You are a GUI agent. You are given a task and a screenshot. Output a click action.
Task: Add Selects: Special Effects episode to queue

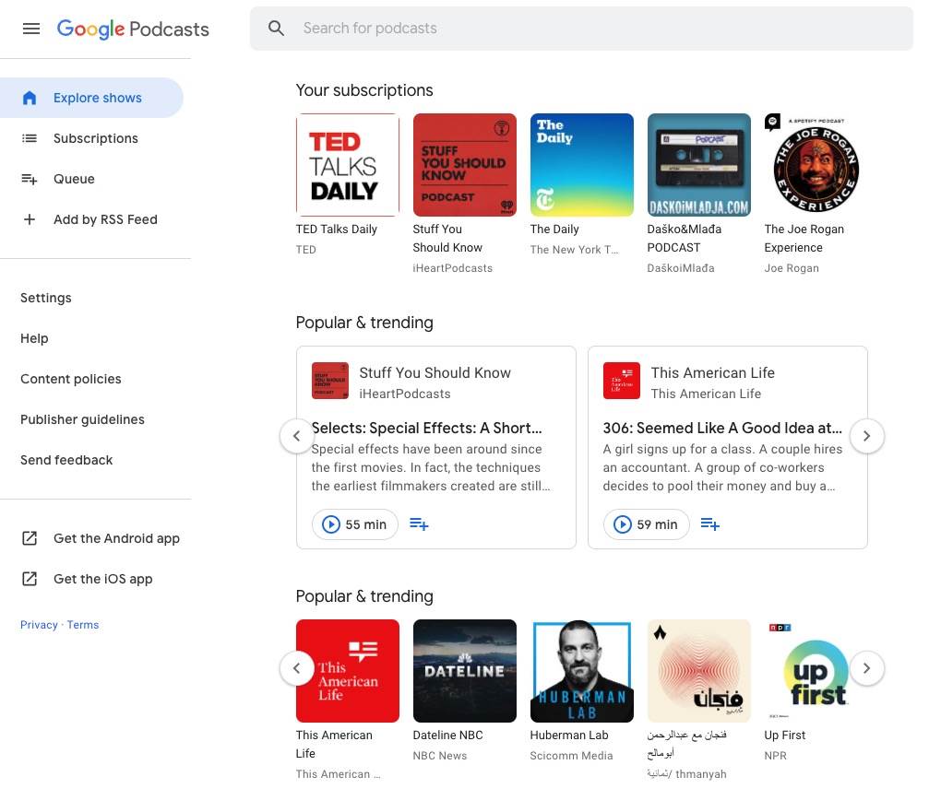[x=419, y=524]
